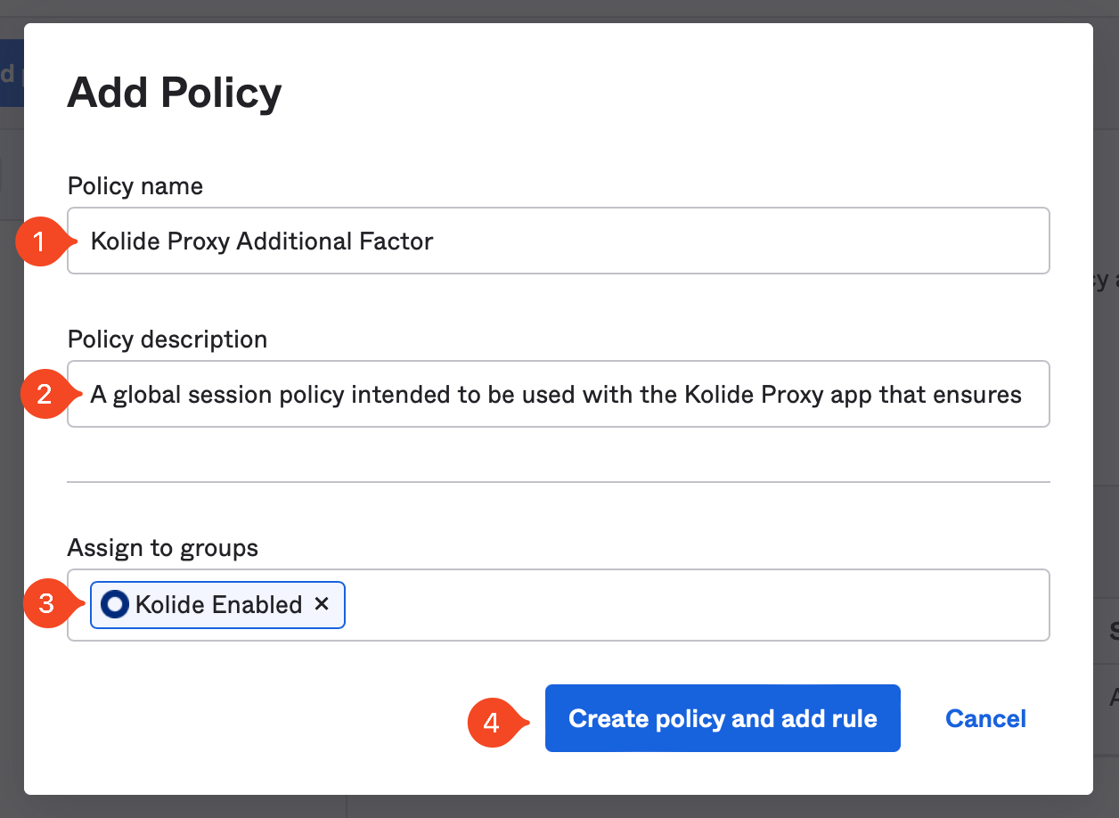This screenshot has height=818, width=1119.
Task: Click the Kolide Enabled group icon
Action: [x=115, y=605]
